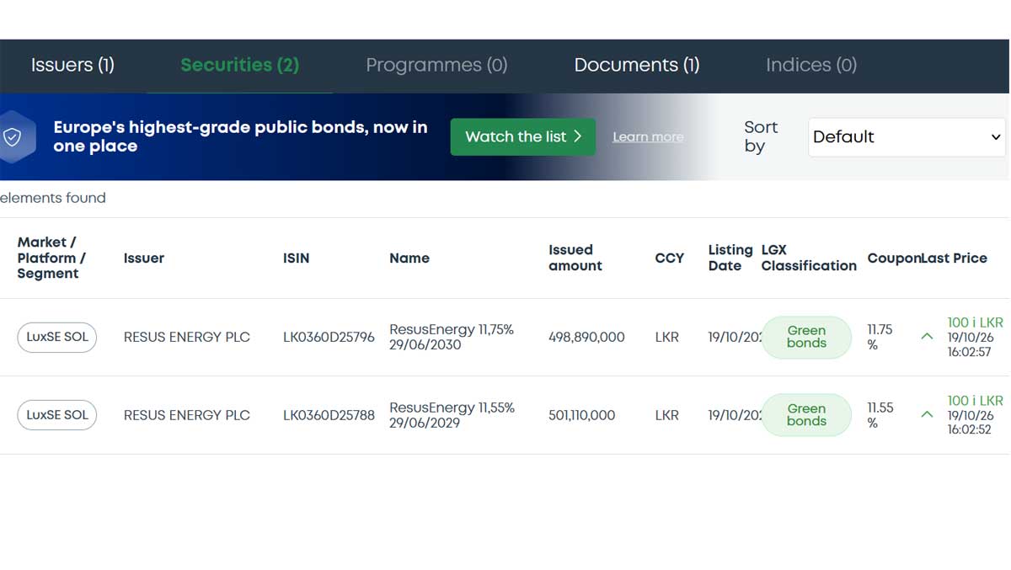Go to the Documents (1) tab

(x=637, y=65)
